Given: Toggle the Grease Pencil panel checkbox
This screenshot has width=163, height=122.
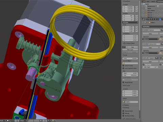Looking at the screenshot, I should click(125, 43).
